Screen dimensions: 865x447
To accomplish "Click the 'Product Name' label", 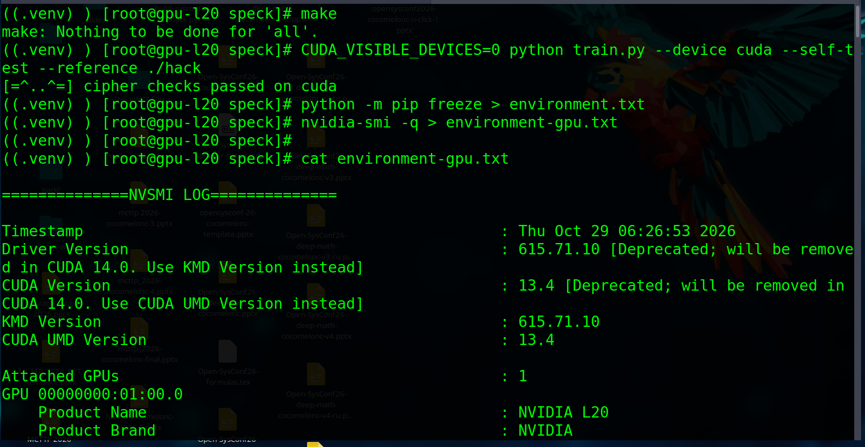I will tap(92, 412).
